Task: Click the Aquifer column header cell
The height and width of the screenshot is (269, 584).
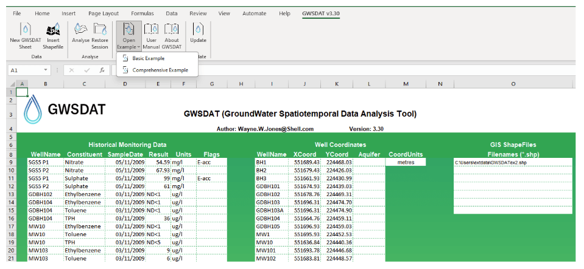Action: [369, 155]
